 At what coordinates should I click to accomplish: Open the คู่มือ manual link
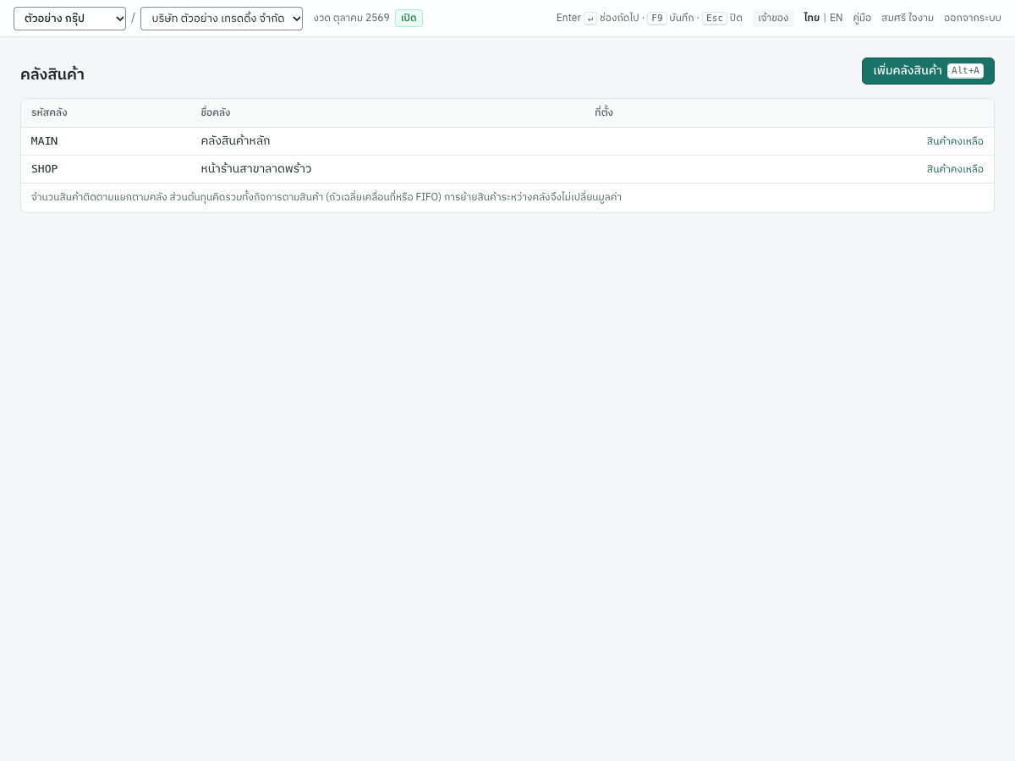point(862,18)
